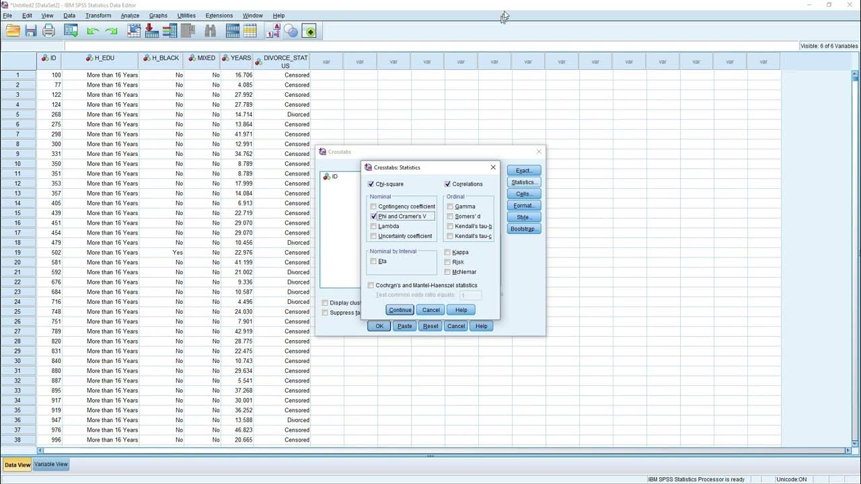Uncheck Phi and Cramer's V

(x=373, y=216)
